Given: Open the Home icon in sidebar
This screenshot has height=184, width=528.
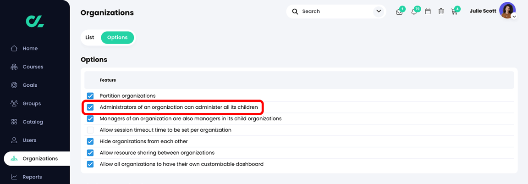Looking at the screenshot, I should [14, 48].
